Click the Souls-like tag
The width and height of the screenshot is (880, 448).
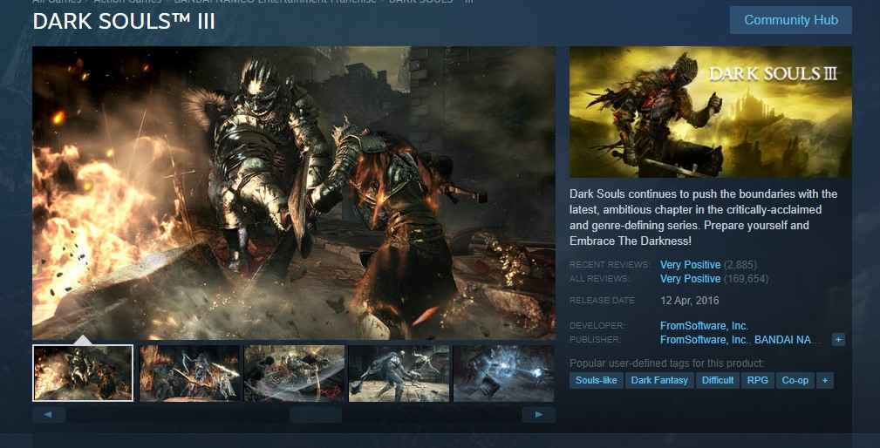[x=596, y=380]
